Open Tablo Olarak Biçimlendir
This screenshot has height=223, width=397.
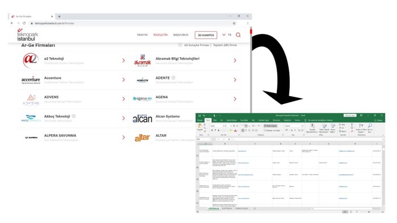point(324,128)
